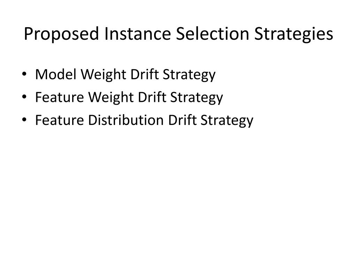
Task: Click the empty white area below the bullets
Action: [x=178, y=194]
